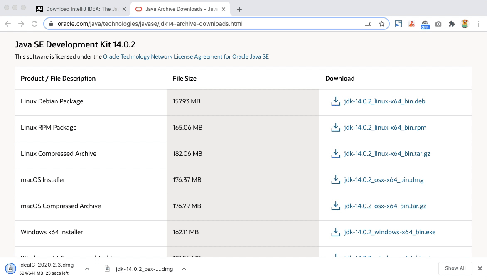This screenshot has height=280, width=487.
Task: Click the download icon for the windows-x64_bin.exe row
Action: point(336,232)
